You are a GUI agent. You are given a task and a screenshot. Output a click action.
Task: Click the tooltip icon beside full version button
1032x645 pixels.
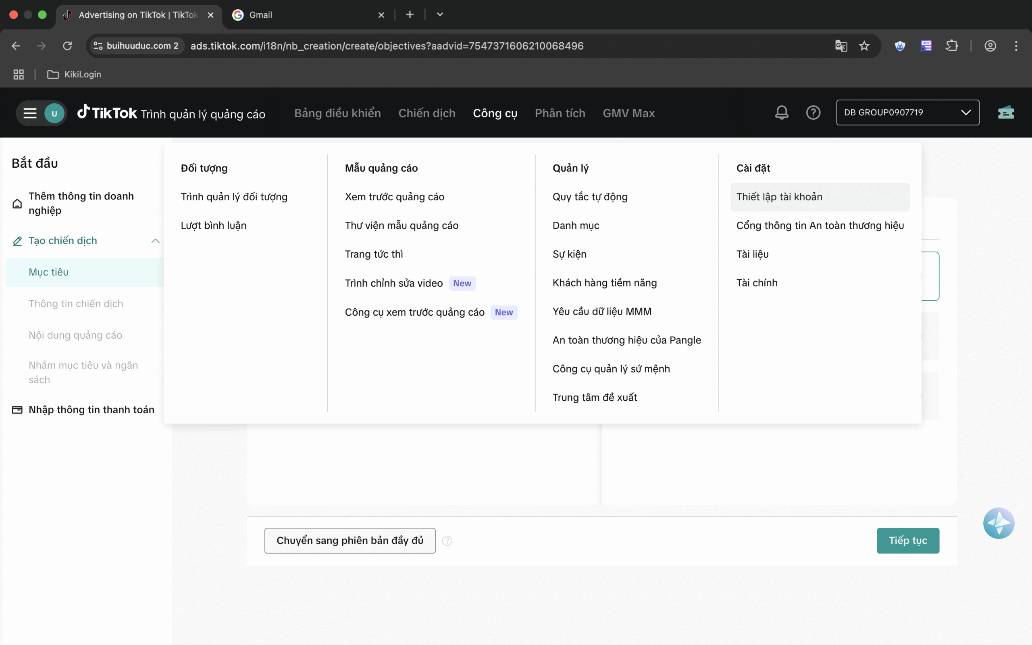447,541
